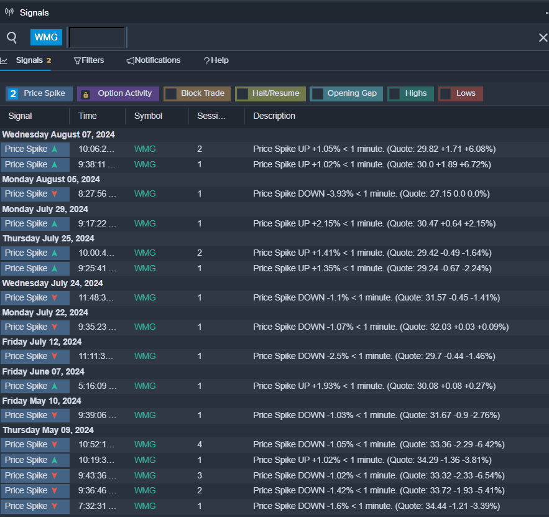Sort by the Time column header
Viewport: 549px width, 517px height.
click(x=88, y=116)
